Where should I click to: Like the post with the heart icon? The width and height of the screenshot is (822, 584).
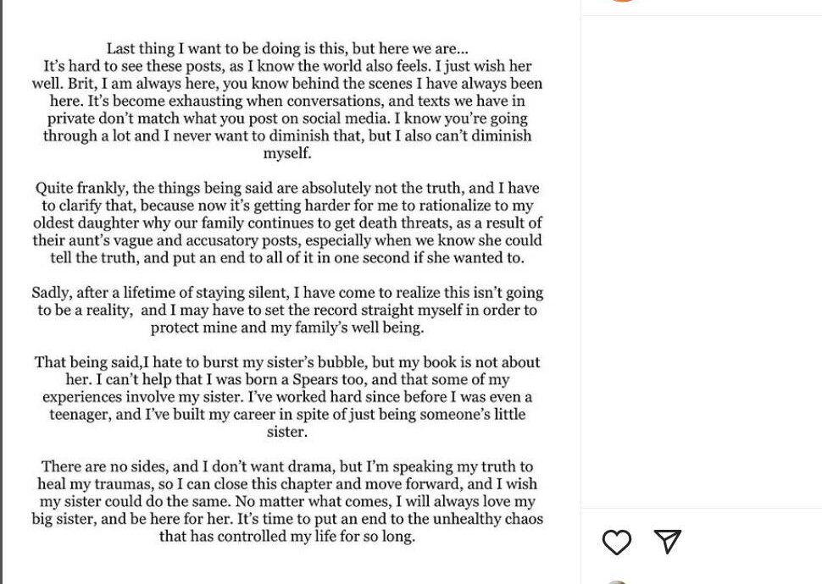pyautogui.click(x=617, y=542)
